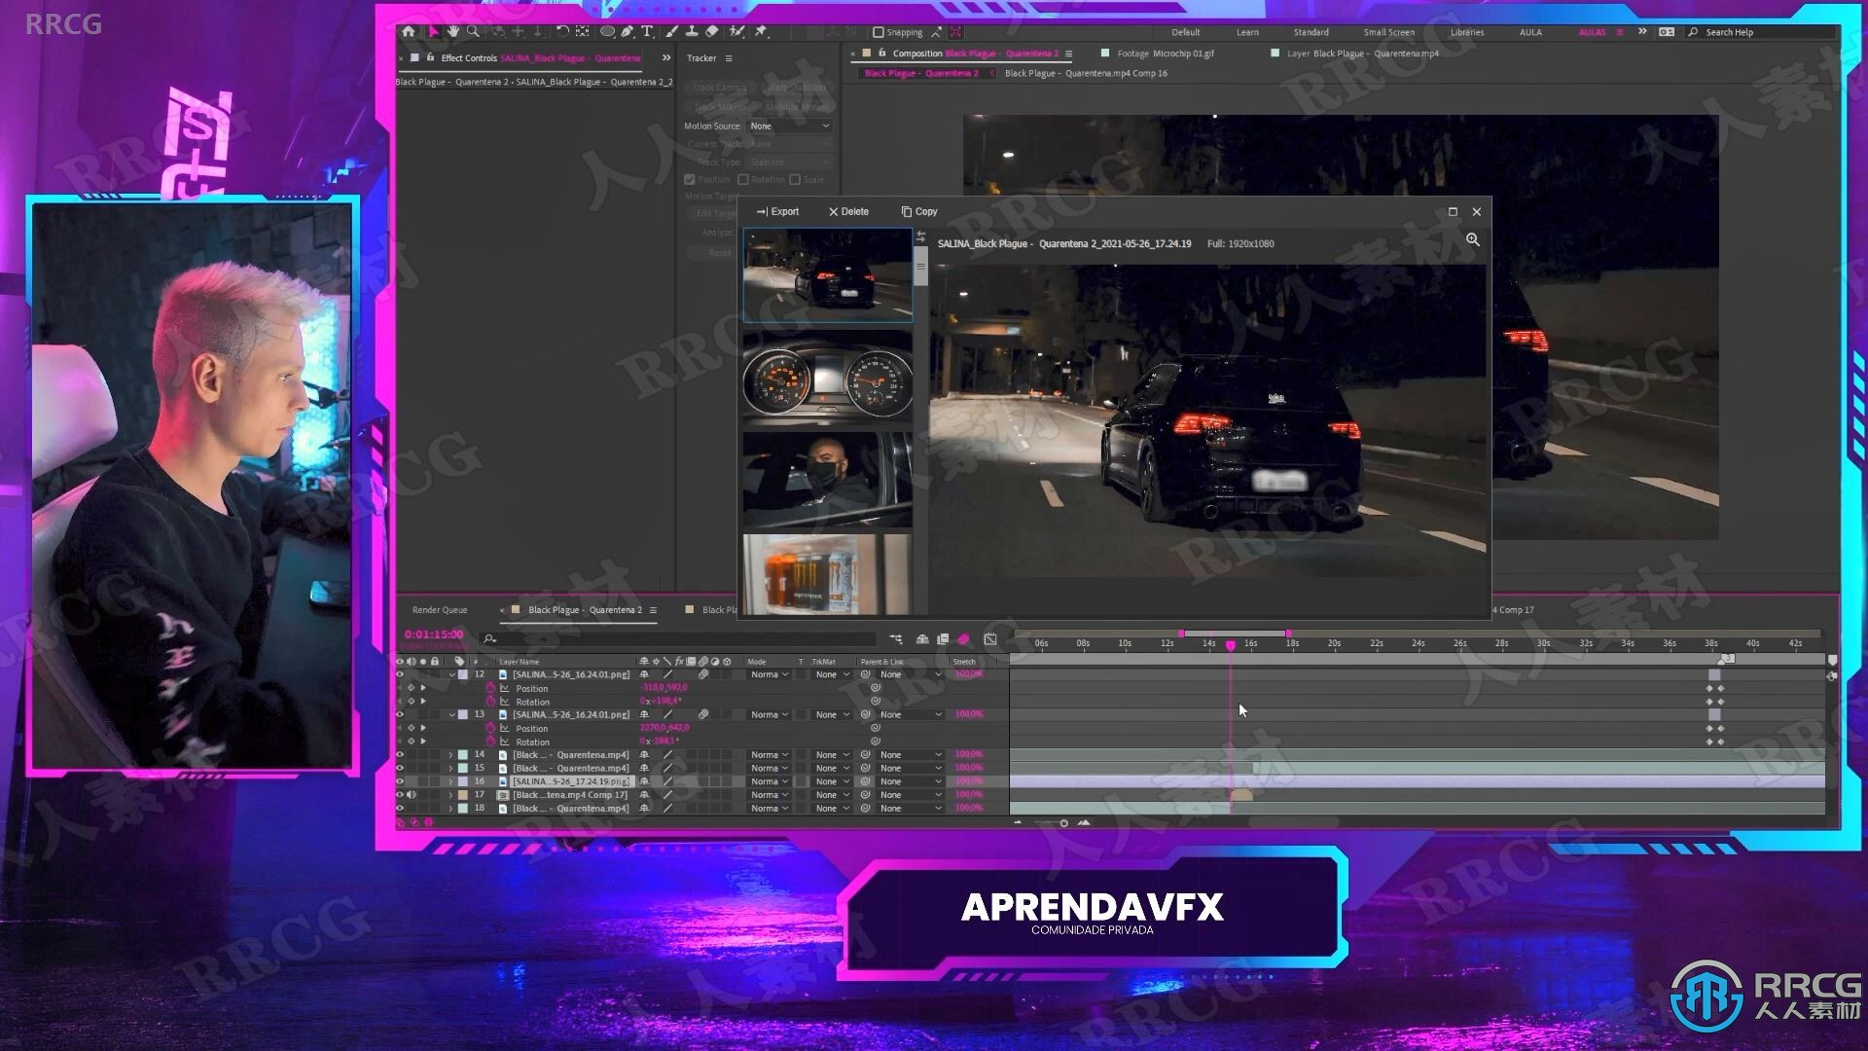The height and width of the screenshot is (1051, 1868).
Task: Switch to the Render Queue tab
Action: click(x=440, y=610)
